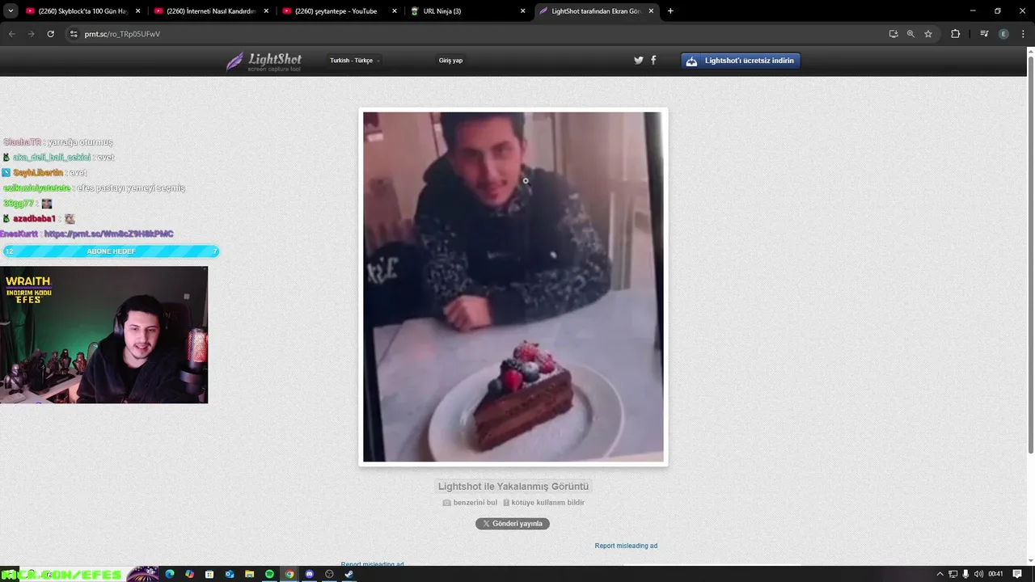This screenshot has height=582, width=1035.
Task: Open tab search dropdown in Chrome
Action: pyautogui.click(x=11, y=11)
